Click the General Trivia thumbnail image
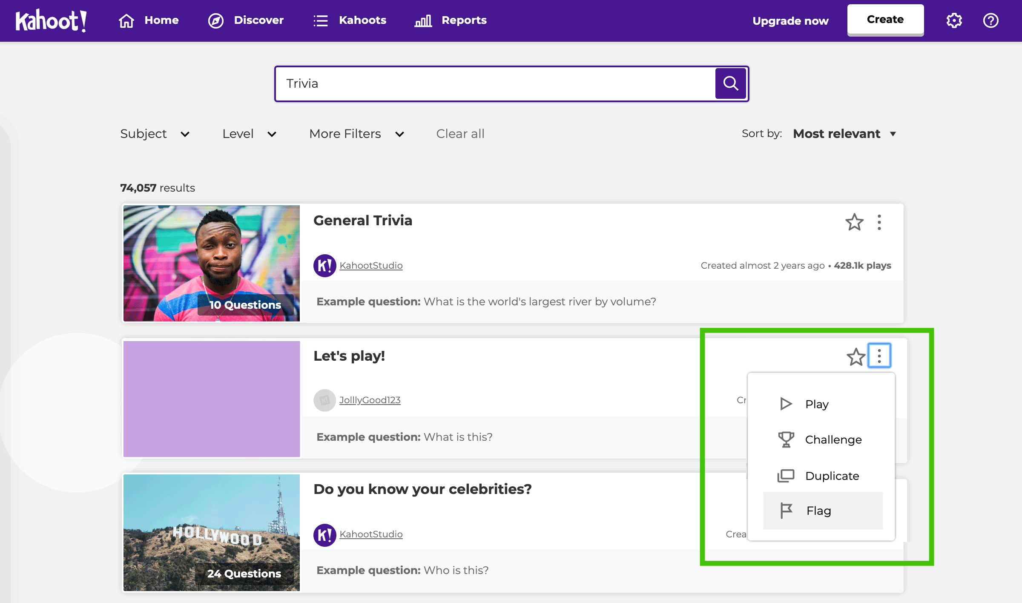The height and width of the screenshot is (603, 1022). coord(212,263)
